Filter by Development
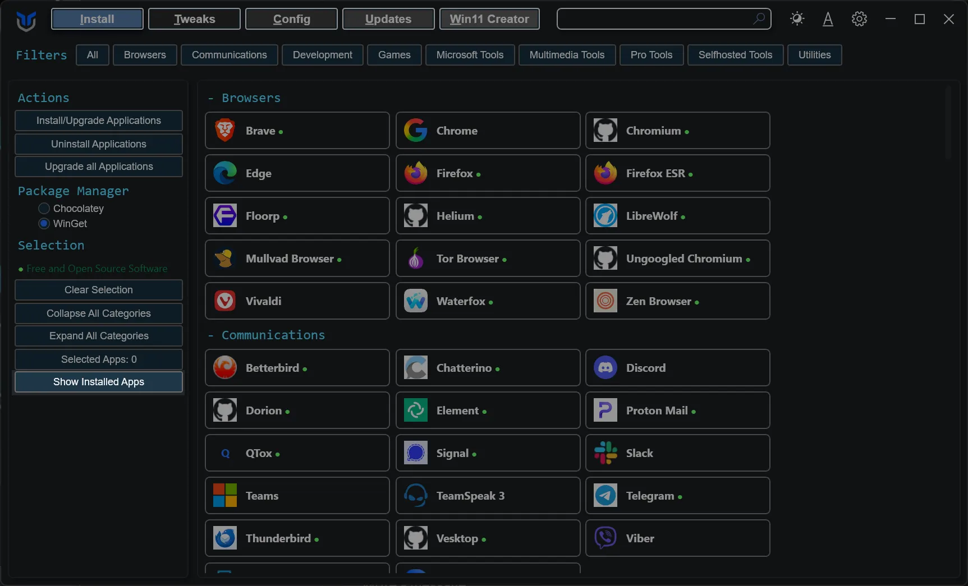 pos(323,55)
